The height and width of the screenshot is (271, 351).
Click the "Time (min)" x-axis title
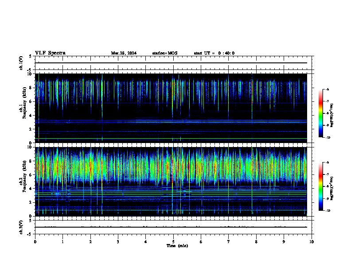[177, 246]
